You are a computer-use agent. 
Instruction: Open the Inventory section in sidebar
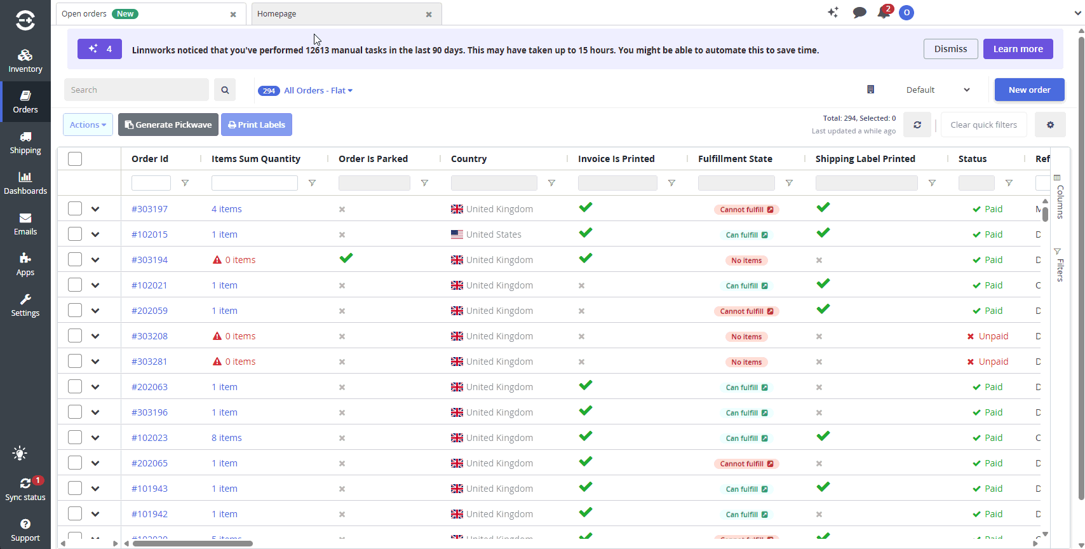point(25,61)
